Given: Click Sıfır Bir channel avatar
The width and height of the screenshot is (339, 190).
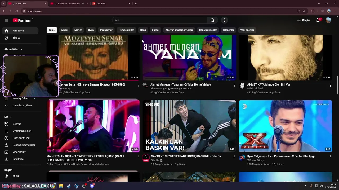Looking at the screenshot, I should (146, 158).
